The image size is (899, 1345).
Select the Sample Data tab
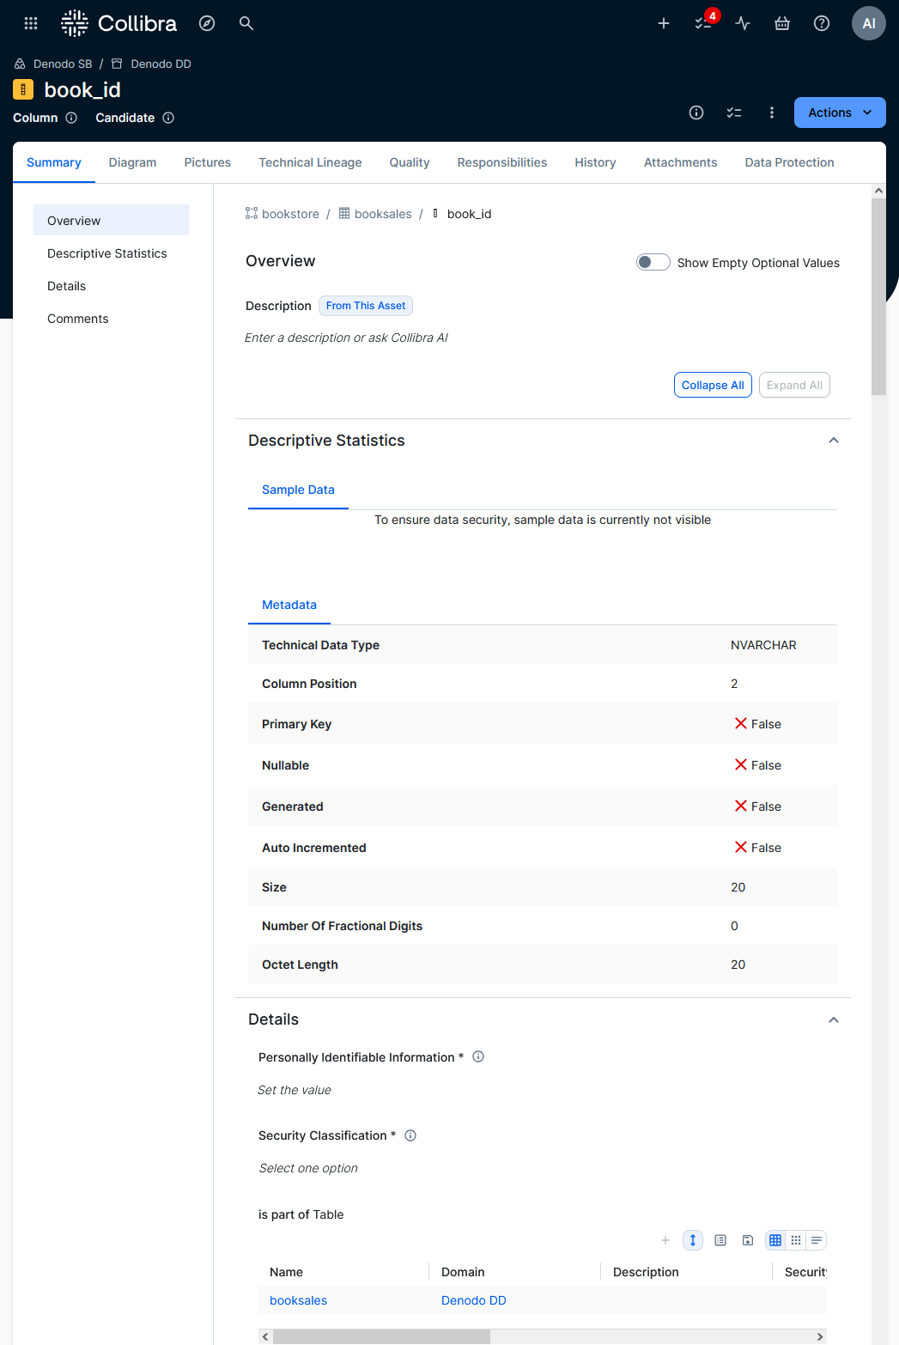[x=298, y=490]
